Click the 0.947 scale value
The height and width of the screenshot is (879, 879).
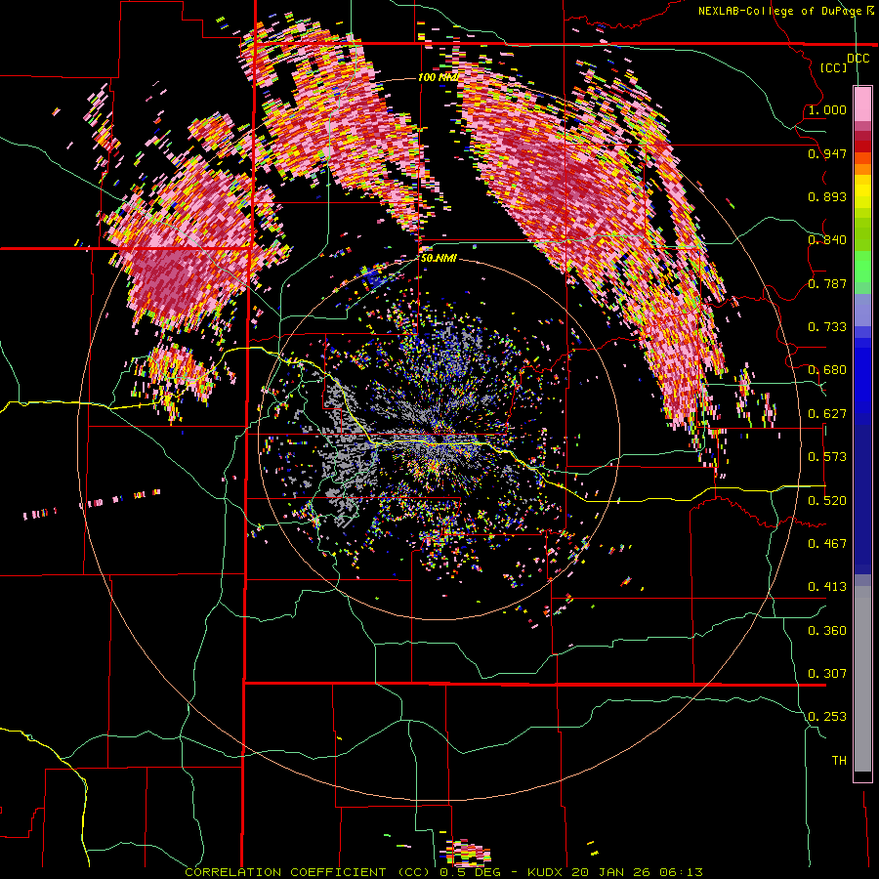(827, 153)
